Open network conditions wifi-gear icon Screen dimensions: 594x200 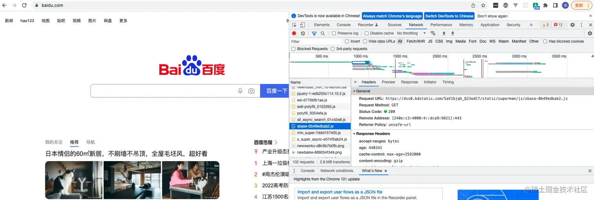pos(433,33)
